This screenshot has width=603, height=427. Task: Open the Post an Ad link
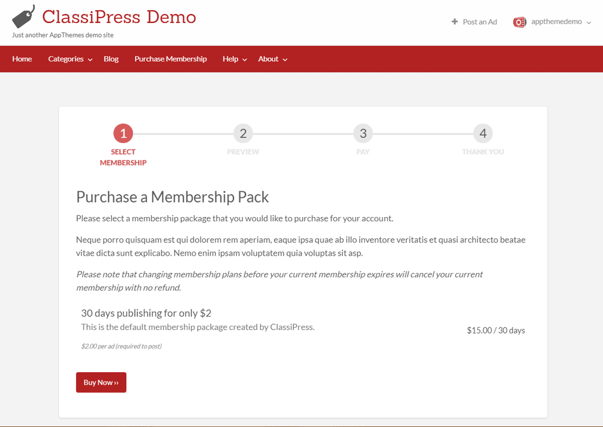(479, 22)
